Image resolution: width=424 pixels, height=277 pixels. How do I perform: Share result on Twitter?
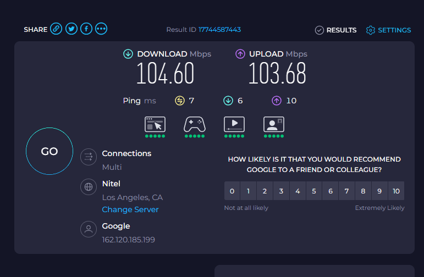71,29
